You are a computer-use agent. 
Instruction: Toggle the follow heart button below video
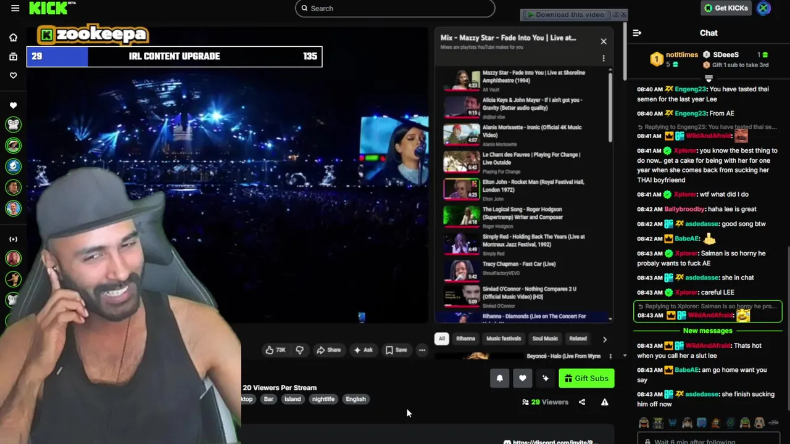point(522,379)
